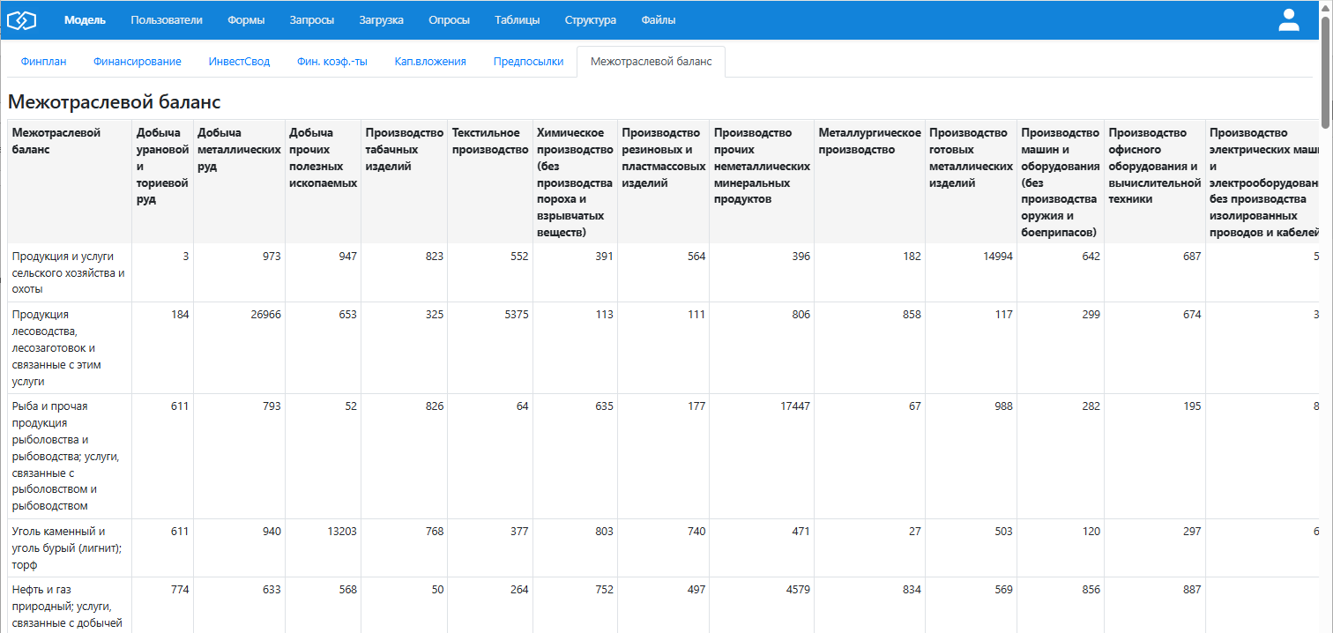Open the Формы menu item
The width and height of the screenshot is (1333, 633).
click(x=245, y=20)
